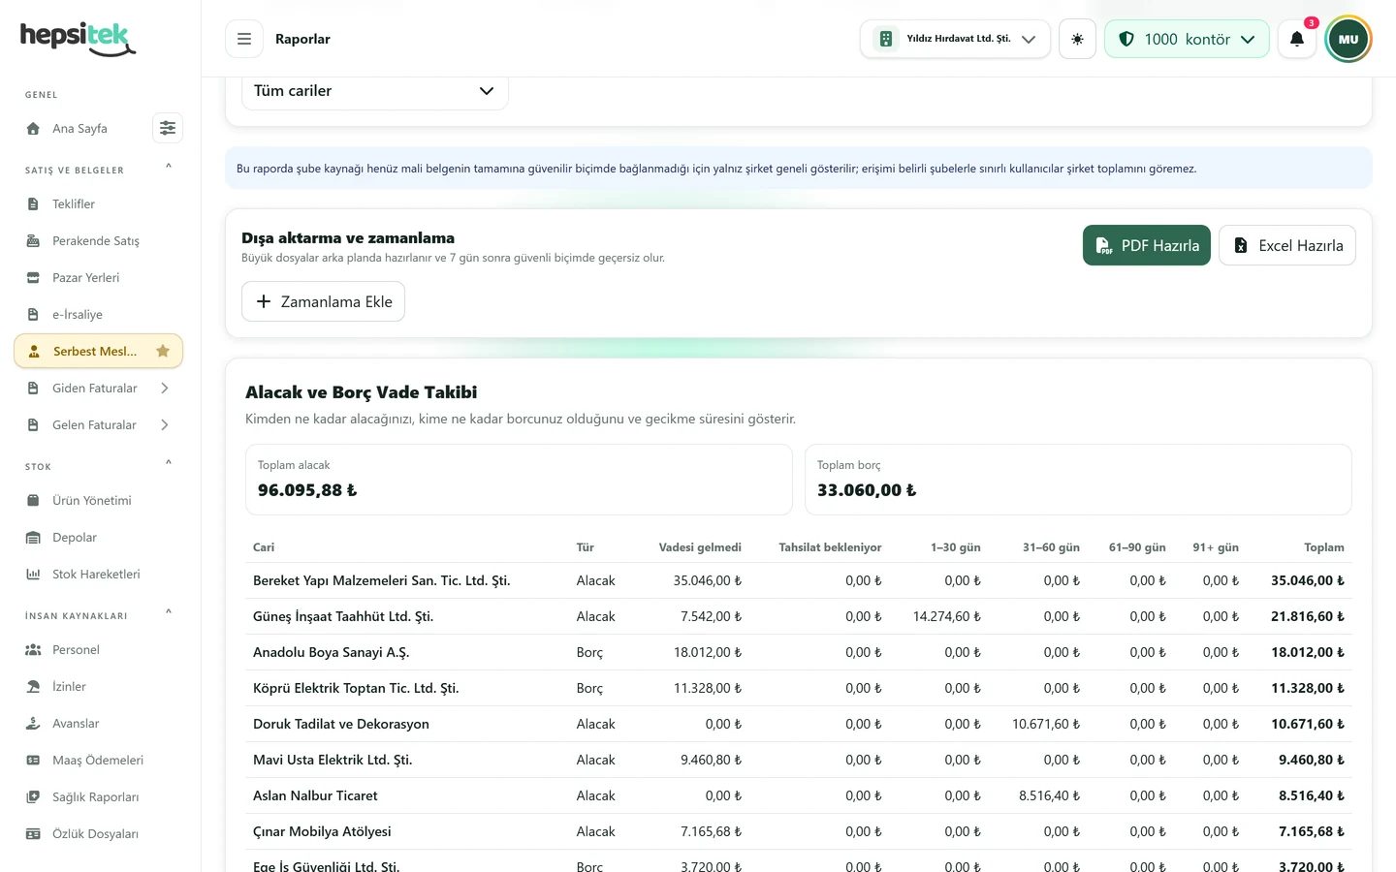Screen dimensions: 1396x872
Task: Expand the 1000 kontör credits dropdown
Action: pyautogui.click(x=1187, y=39)
